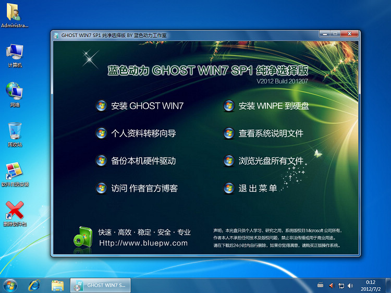Click orb icon beside 查看系统说明文件
The width and height of the screenshot is (391, 293).
[228, 133]
